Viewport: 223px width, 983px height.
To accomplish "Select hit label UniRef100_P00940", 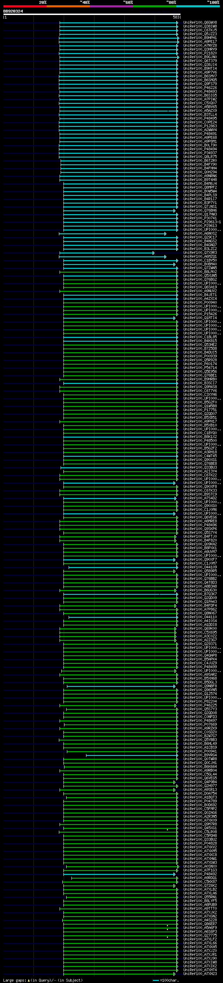I will (x=200, y=303).
